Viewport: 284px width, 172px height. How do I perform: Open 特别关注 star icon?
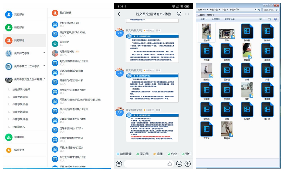9,150
